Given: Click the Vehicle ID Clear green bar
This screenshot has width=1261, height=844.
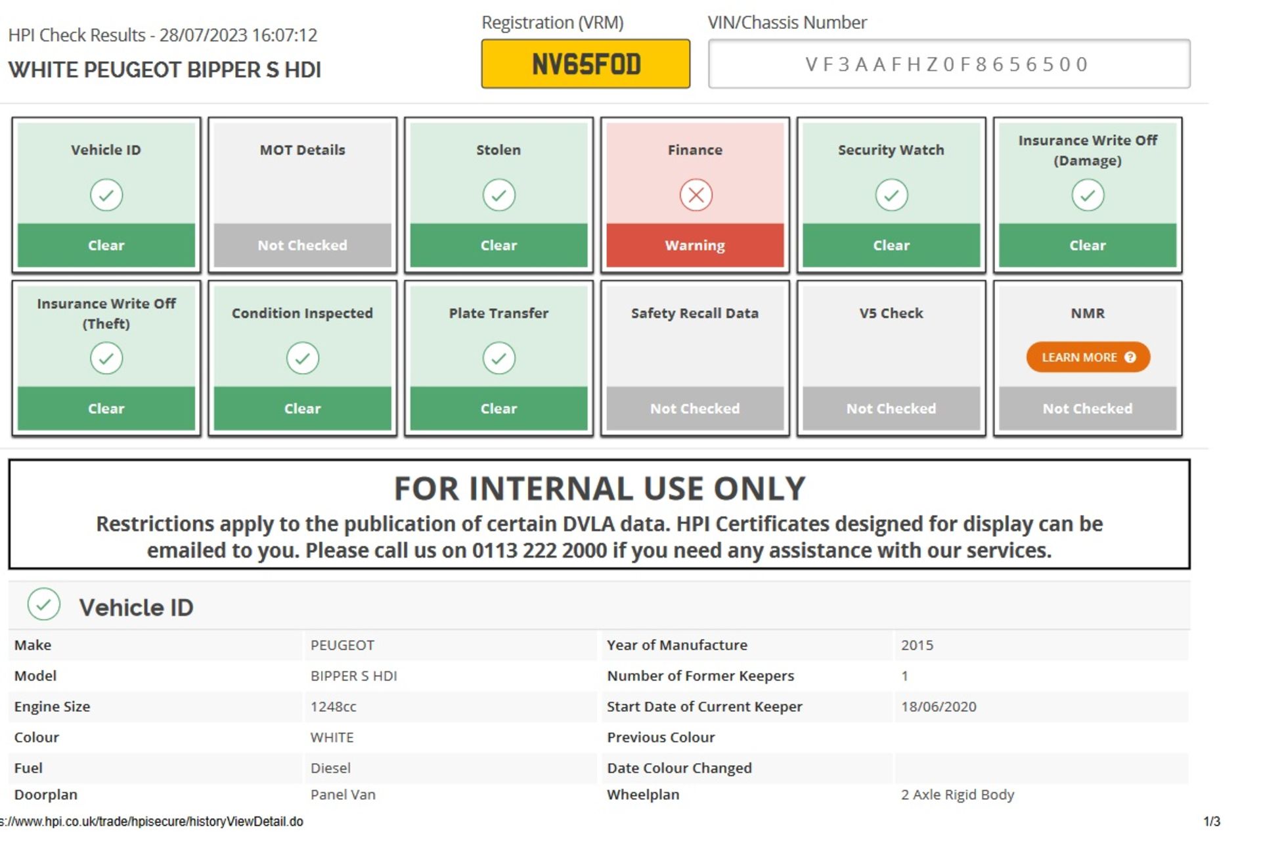Looking at the screenshot, I should coord(106,245).
